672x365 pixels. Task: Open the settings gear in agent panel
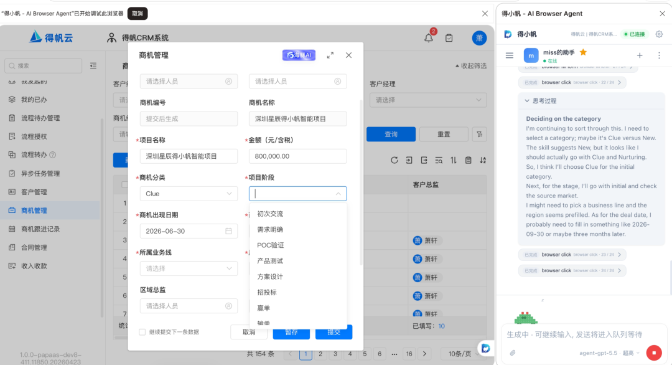(x=659, y=34)
